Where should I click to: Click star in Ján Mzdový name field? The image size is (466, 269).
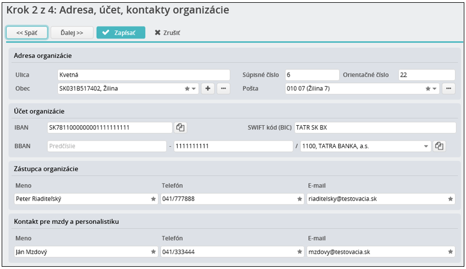coord(153,252)
